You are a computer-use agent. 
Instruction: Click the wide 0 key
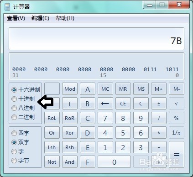tap(114, 162)
